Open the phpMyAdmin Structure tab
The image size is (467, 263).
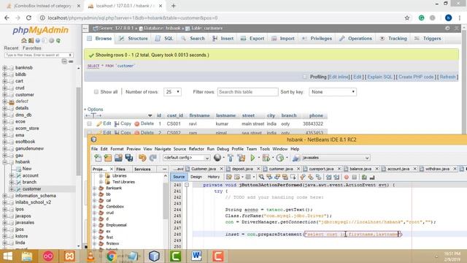point(134,39)
